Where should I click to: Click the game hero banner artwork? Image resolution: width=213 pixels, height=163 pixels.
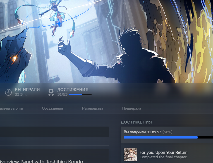tap(107, 41)
